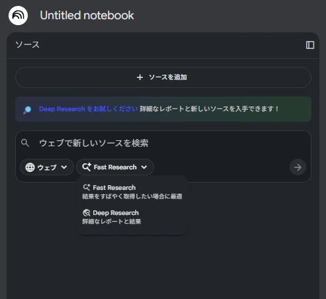Click the search magnifier icon
The image size is (326, 299).
tap(25, 143)
